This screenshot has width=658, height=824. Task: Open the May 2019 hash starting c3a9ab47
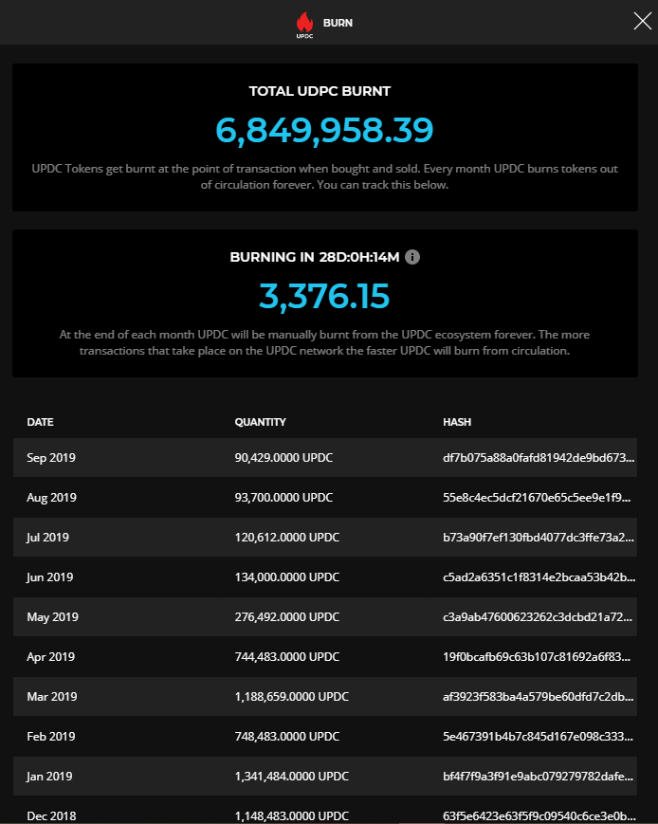pyautogui.click(x=538, y=617)
